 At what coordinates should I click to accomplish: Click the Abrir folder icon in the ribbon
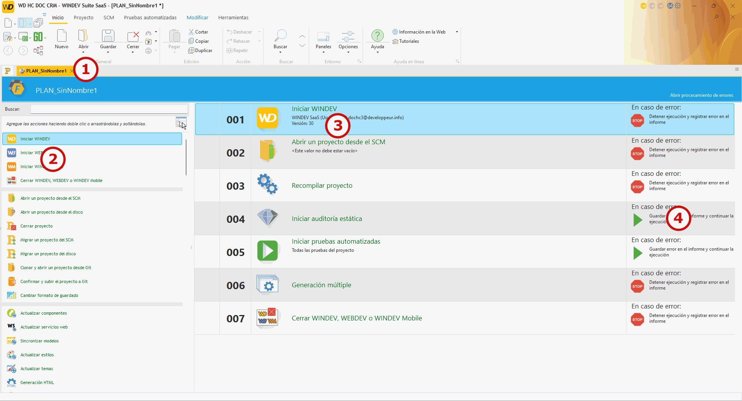pyautogui.click(x=83, y=36)
